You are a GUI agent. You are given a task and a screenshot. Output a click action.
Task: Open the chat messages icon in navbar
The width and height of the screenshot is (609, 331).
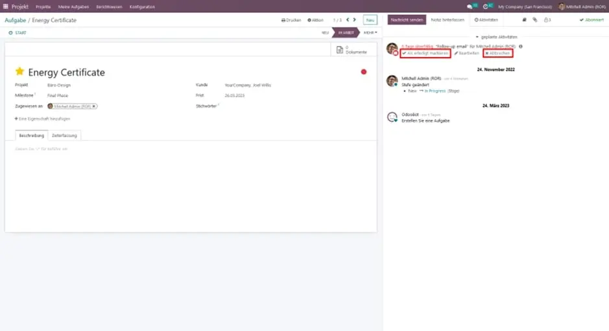(x=470, y=6)
